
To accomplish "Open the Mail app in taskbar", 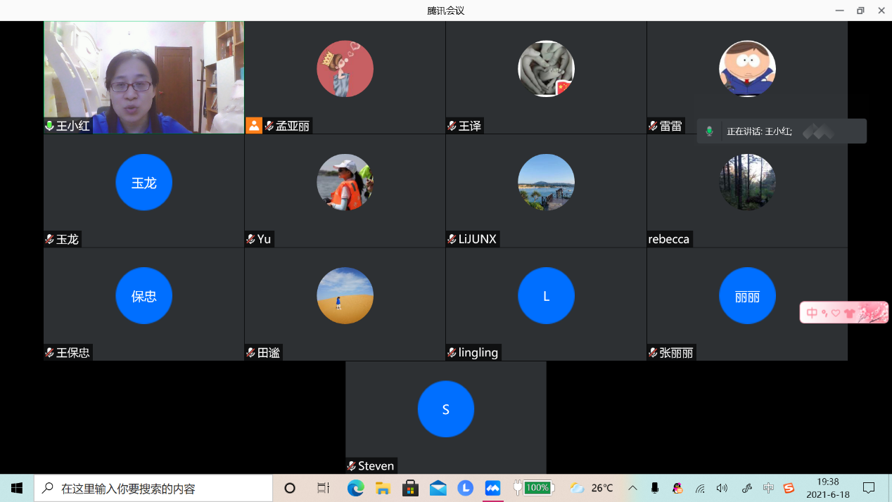I will tap(438, 488).
